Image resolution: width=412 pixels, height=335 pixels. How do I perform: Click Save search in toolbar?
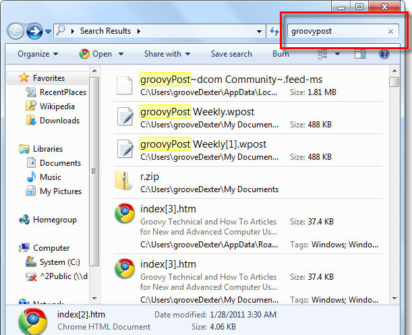(x=231, y=54)
